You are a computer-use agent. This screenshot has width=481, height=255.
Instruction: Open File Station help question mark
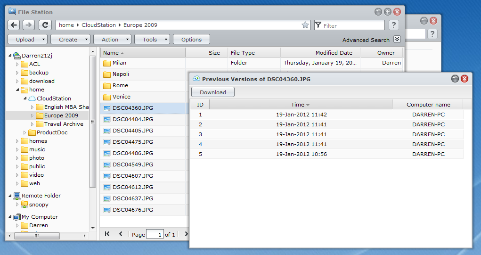[x=393, y=25]
